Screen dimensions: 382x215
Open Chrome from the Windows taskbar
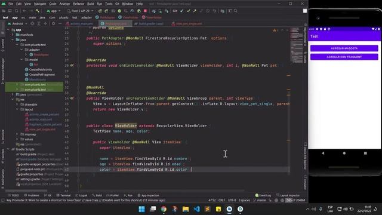point(164,209)
